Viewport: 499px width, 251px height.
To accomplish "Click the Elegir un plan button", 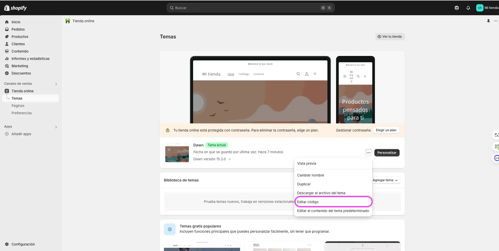I will pos(386,130).
